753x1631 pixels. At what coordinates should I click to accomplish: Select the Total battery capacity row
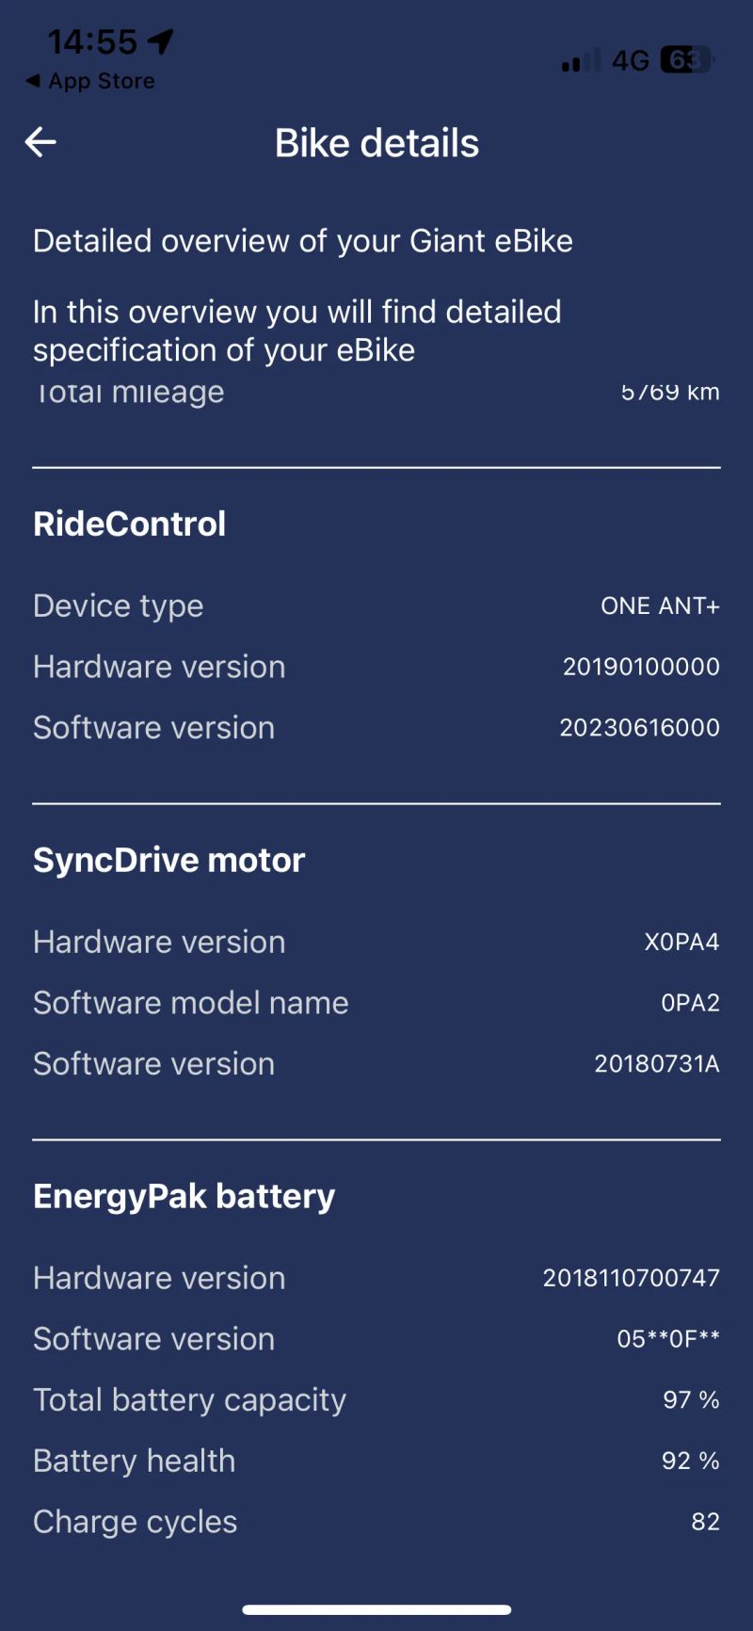pos(376,1400)
